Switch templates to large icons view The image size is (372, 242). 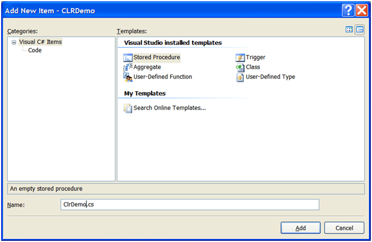pos(349,30)
